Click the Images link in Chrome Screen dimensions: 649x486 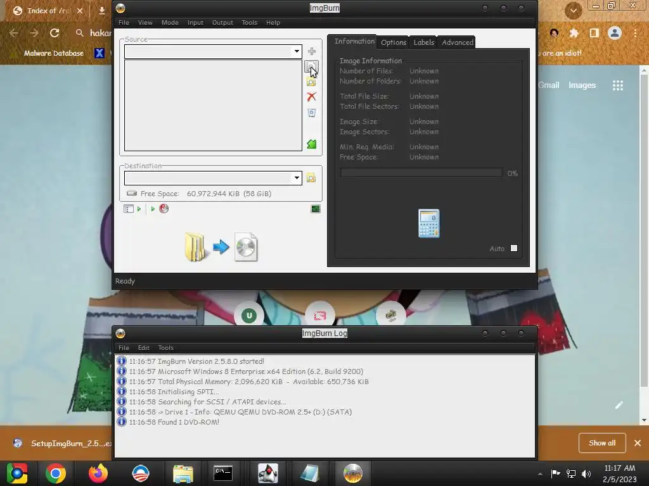tap(582, 85)
